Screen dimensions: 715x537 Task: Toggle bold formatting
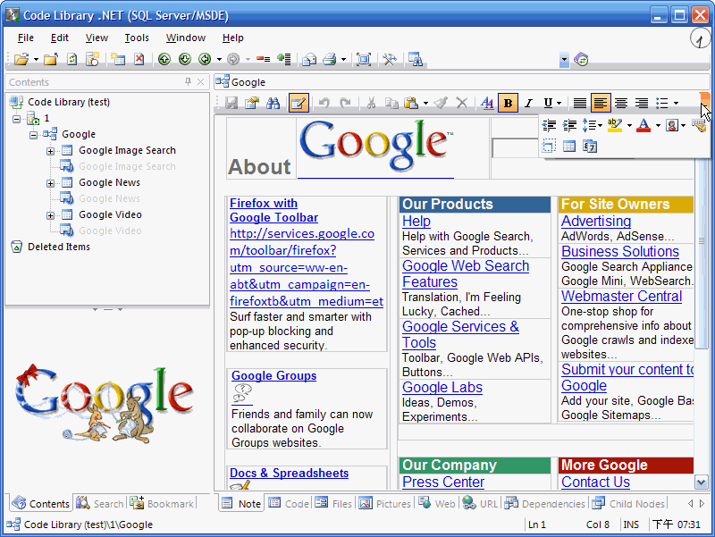[x=508, y=103]
